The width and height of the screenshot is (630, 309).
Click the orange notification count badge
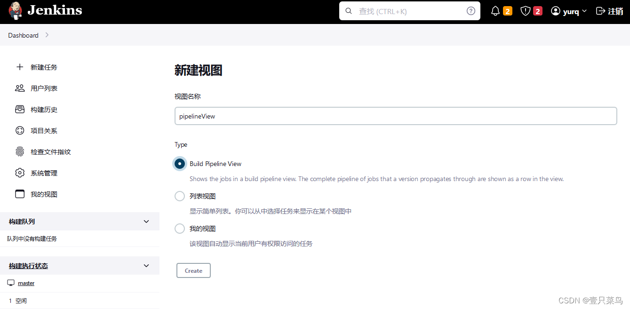(x=508, y=11)
